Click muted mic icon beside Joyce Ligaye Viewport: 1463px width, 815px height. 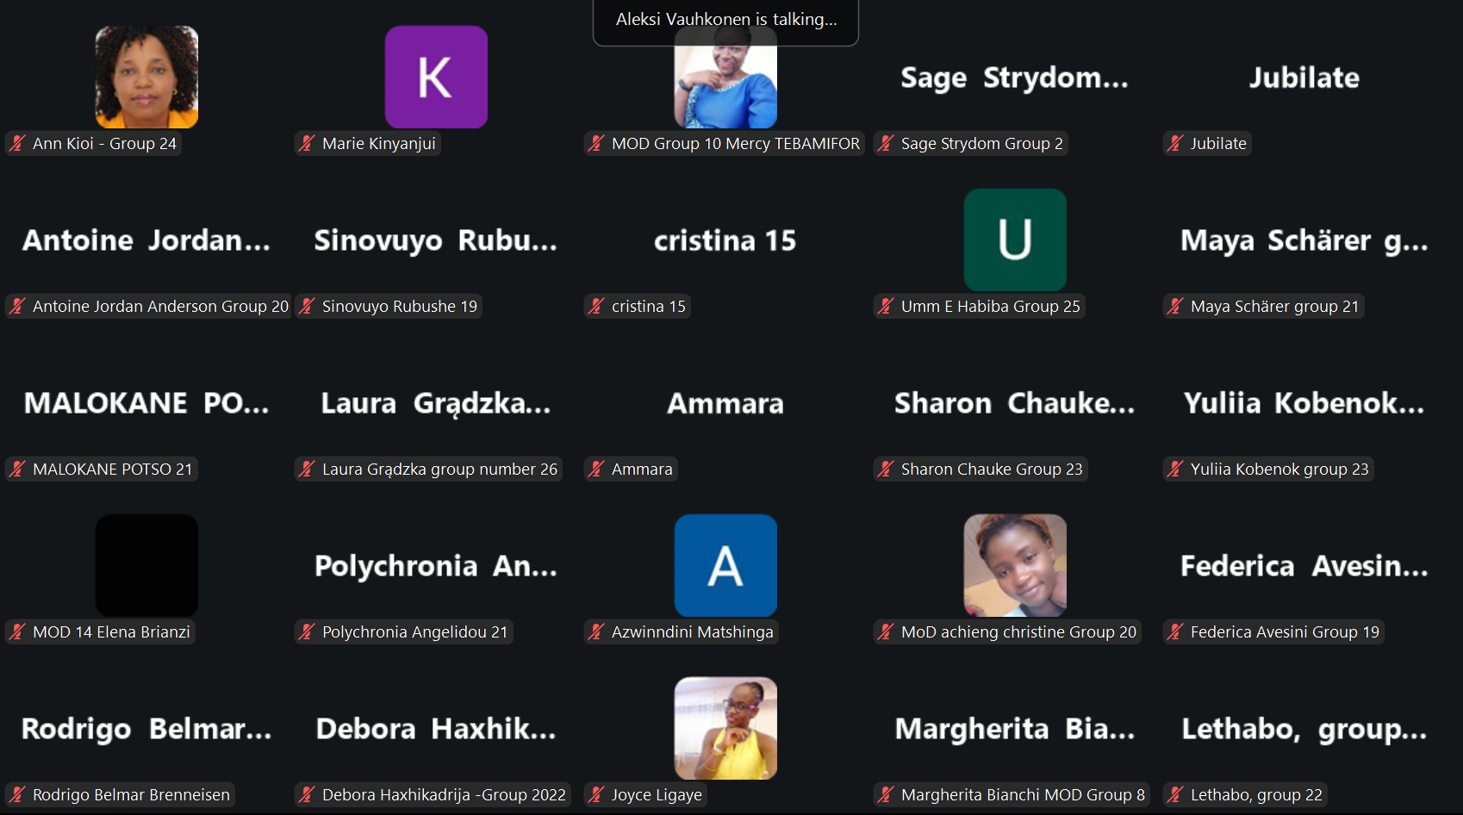[x=596, y=794]
